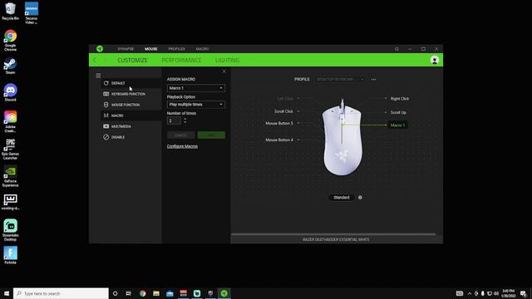Select the Right Click assignment

(400, 99)
